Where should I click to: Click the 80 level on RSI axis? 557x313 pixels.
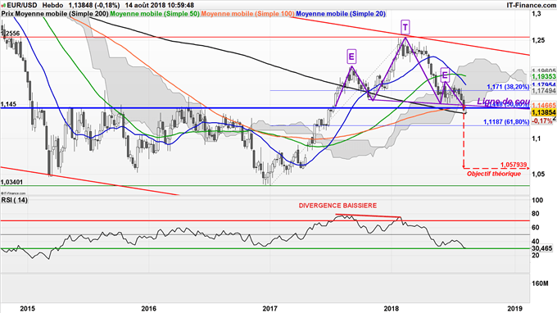pos(536,214)
